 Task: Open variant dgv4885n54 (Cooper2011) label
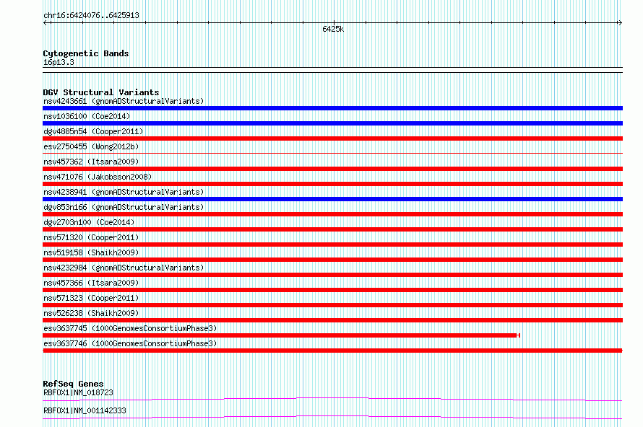coord(93,131)
